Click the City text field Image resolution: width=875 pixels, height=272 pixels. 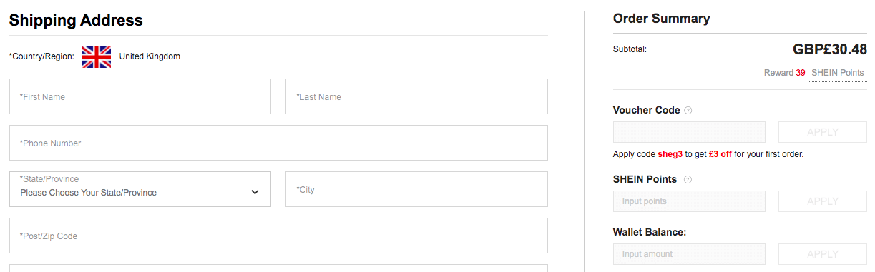click(x=416, y=189)
